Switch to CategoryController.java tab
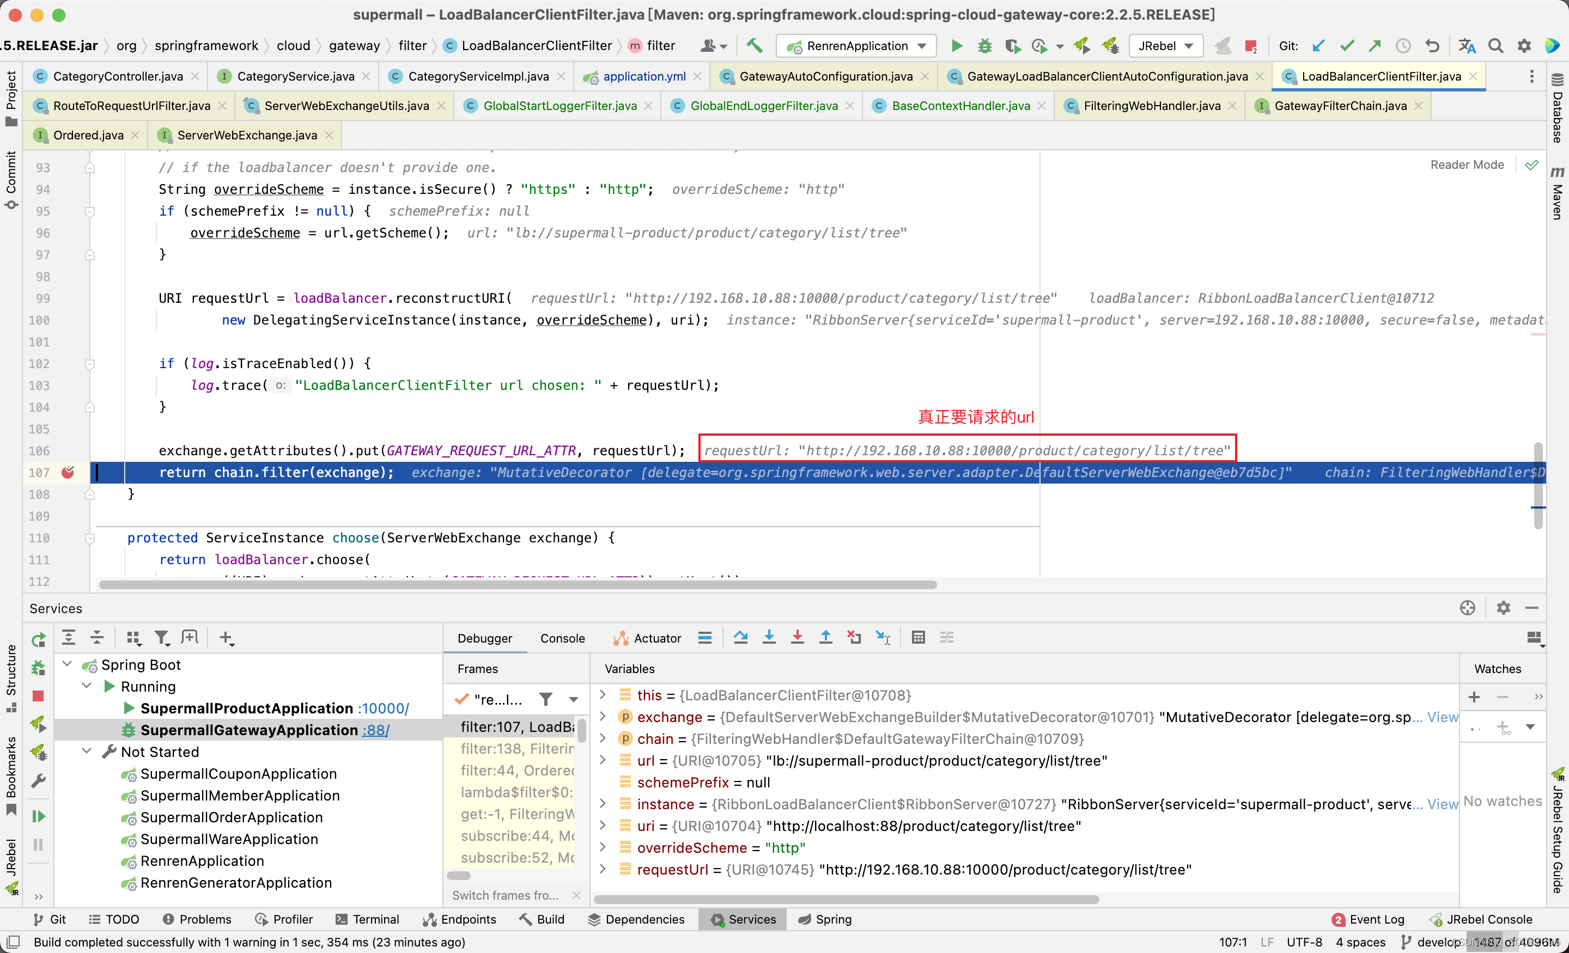The height and width of the screenshot is (953, 1569). [117, 76]
